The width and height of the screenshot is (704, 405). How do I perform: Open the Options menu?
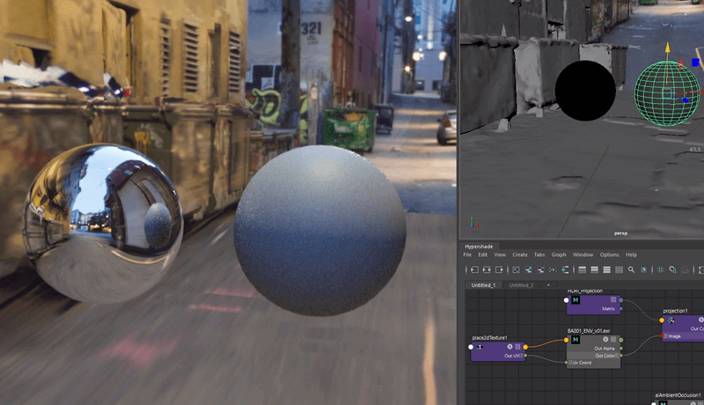(x=609, y=254)
